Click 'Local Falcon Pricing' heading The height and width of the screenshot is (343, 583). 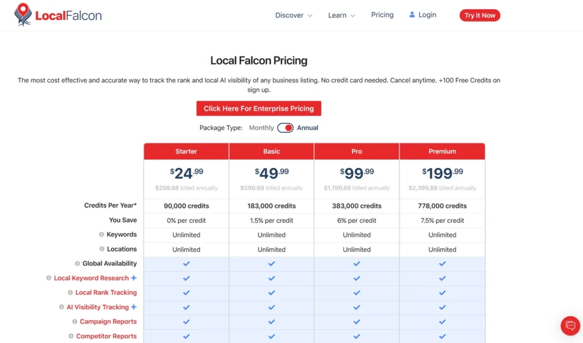pos(259,60)
